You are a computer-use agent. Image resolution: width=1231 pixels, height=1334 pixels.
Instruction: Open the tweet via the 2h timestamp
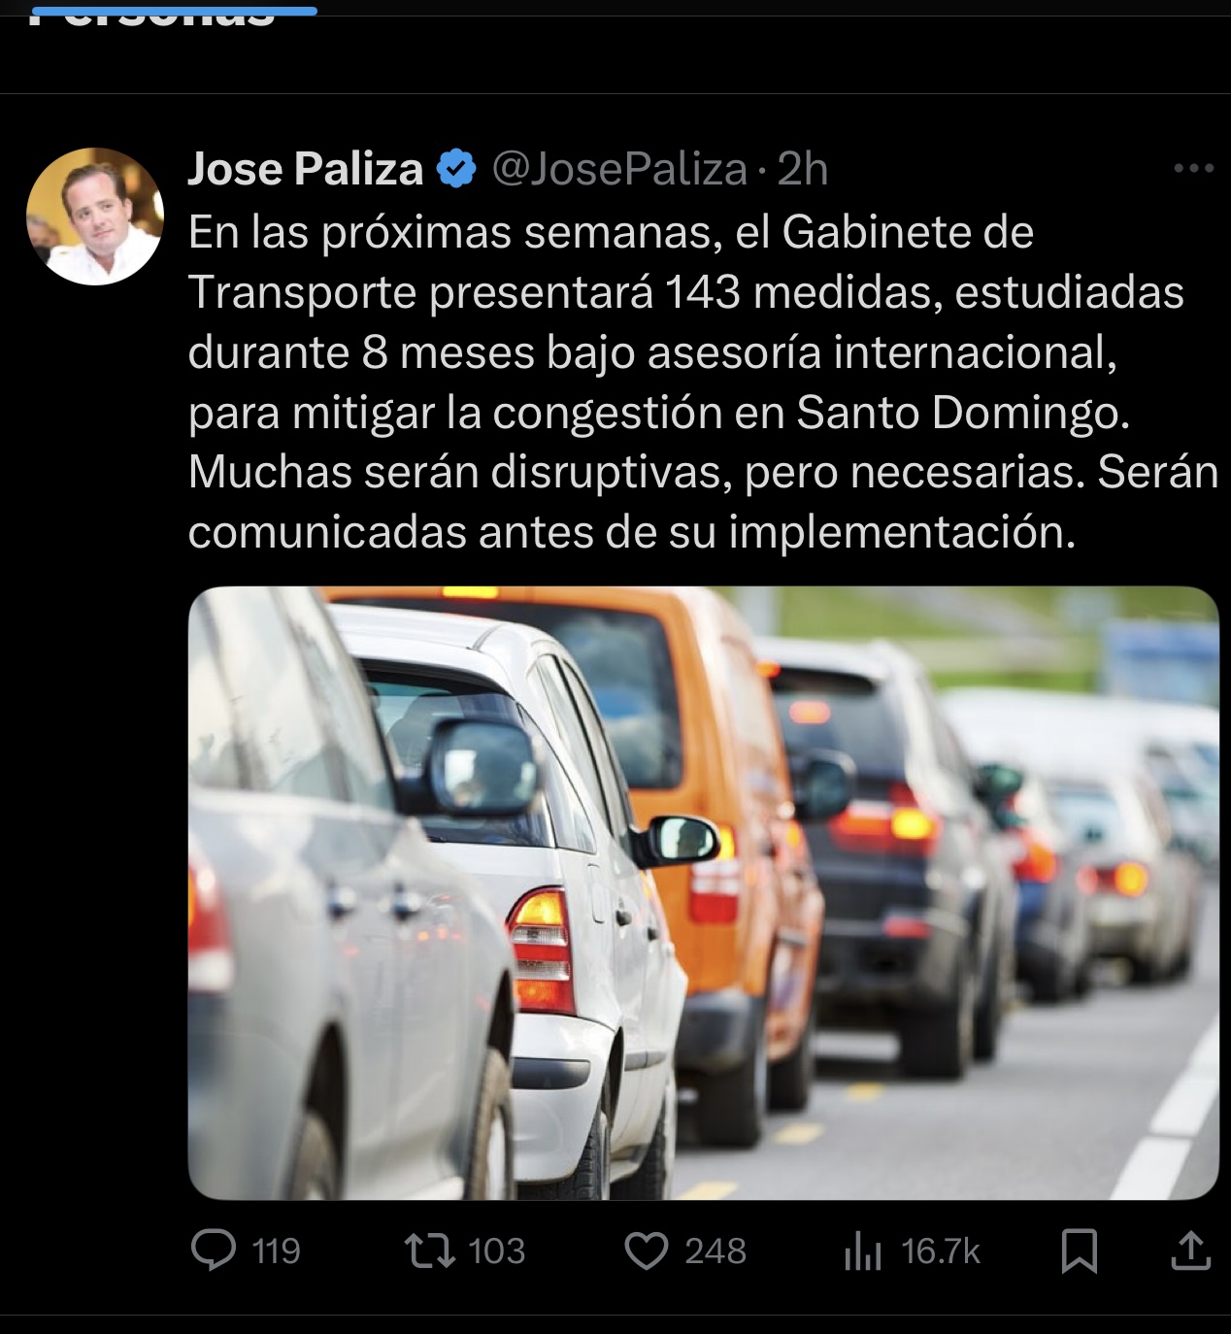coord(803,169)
